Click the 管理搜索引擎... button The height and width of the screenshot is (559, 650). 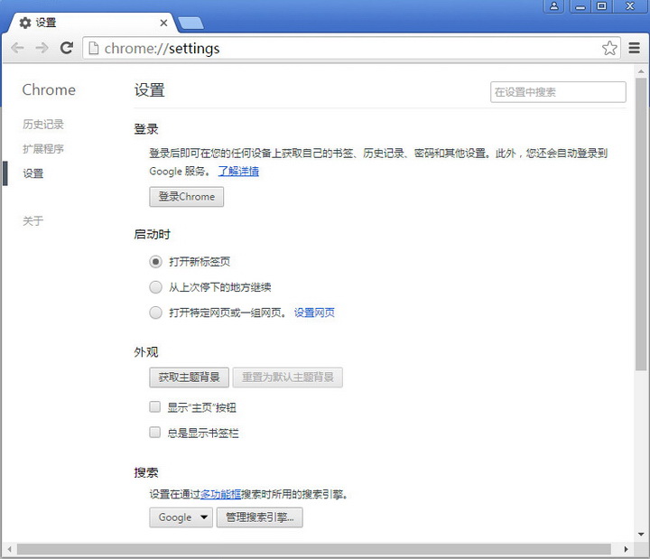pos(259,517)
